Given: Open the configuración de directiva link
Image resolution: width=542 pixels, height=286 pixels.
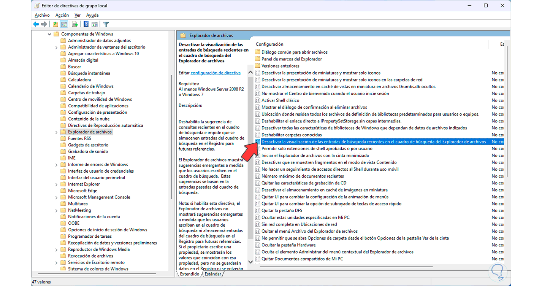Looking at the screenshot, I should (x=216, y=73).
